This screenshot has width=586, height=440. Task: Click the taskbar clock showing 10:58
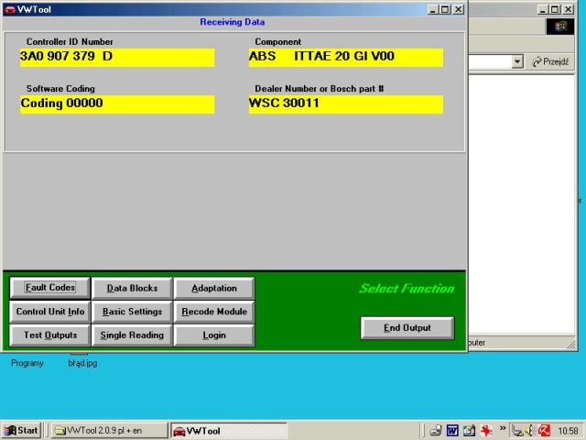tap(569, 432)
